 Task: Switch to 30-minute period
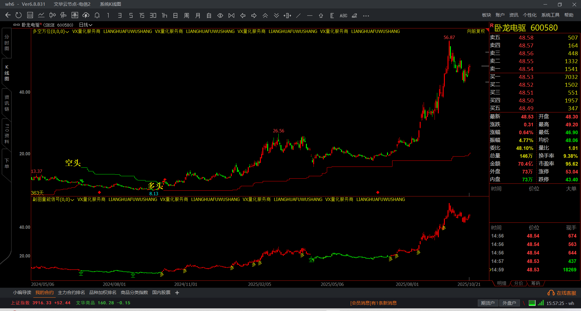[x=153, y=15]
